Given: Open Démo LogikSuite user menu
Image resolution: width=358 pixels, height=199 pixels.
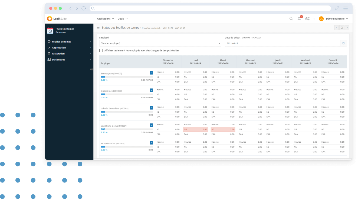Looking at the screenshot, I should (337, 19).
